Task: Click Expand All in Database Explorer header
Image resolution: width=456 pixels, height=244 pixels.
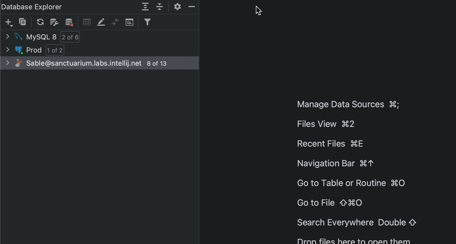Action: (145, 7)
